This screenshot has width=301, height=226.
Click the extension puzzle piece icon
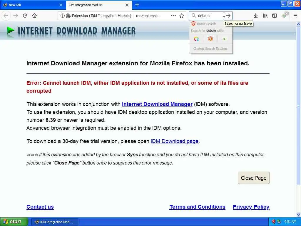pos(68,16)
